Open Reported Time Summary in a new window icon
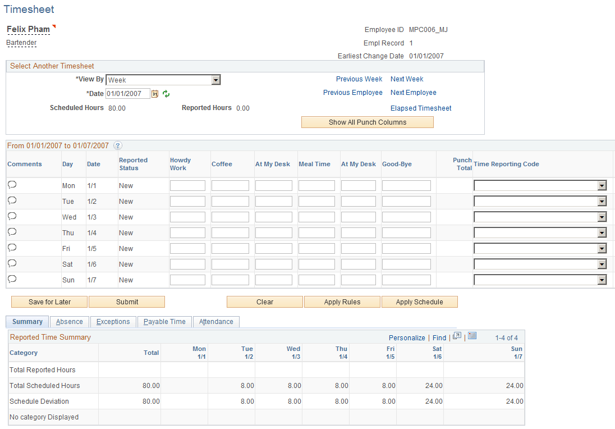The image size is (615, 429). coord(457,336)
